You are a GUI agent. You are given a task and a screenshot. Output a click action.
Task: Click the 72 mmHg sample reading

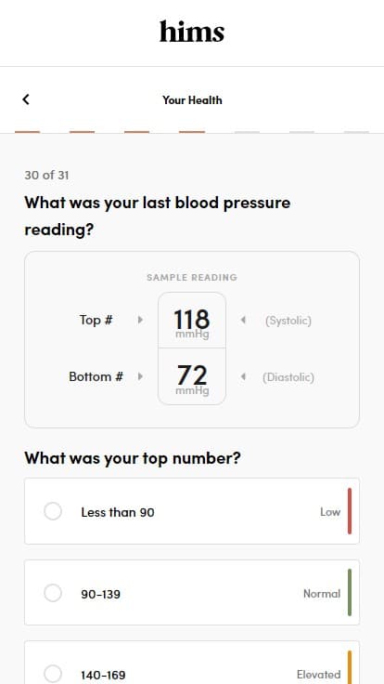click(x=192, y=376)
